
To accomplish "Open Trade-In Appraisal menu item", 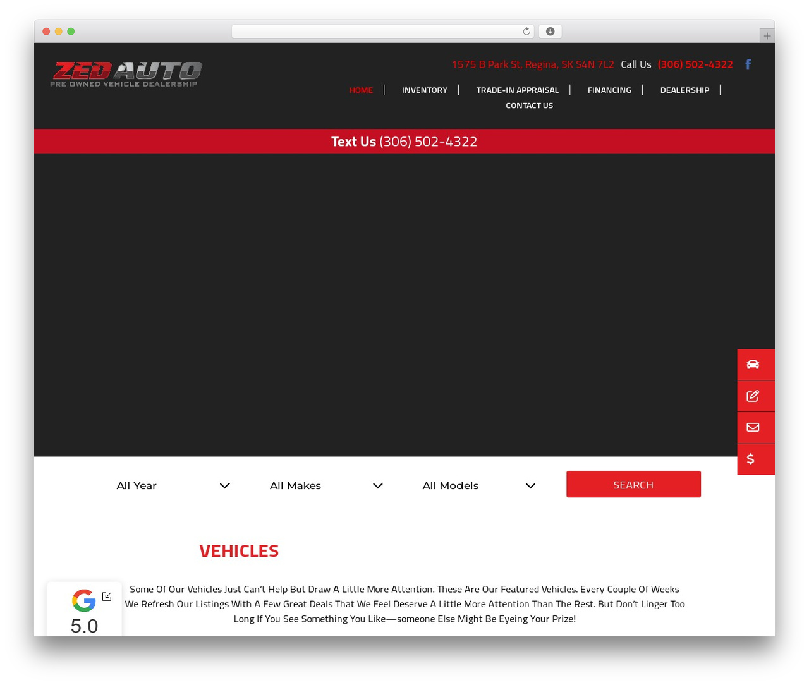I will 518,90.
